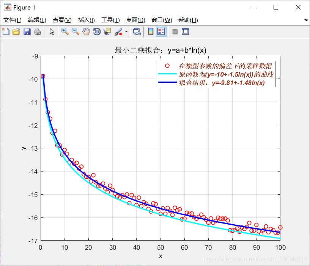
Task: Click the blue line sample in the legend
Action: tap(167, 82)
